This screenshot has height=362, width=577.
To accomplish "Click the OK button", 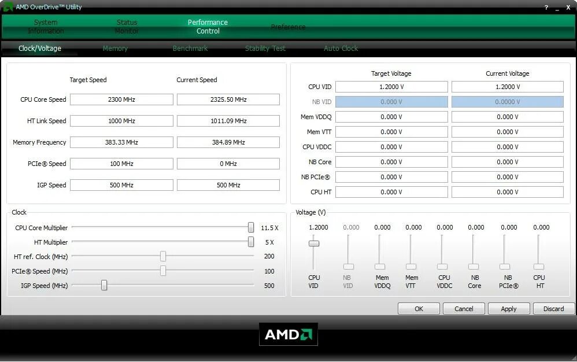I will pyautogui.click(x=419, y=309).
